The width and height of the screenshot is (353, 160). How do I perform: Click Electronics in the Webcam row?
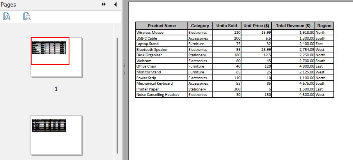pos(198,61)
